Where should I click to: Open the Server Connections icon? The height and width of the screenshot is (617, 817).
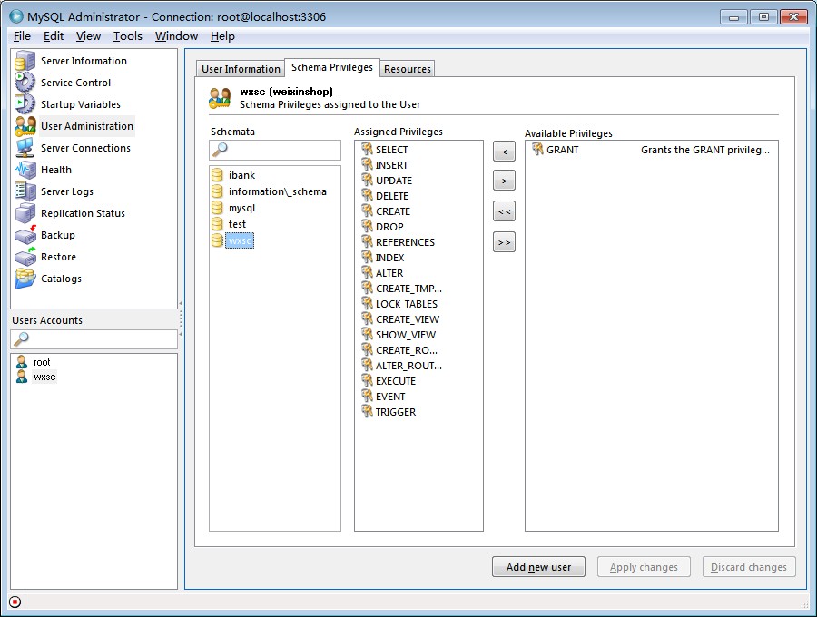tap(25, 148)
